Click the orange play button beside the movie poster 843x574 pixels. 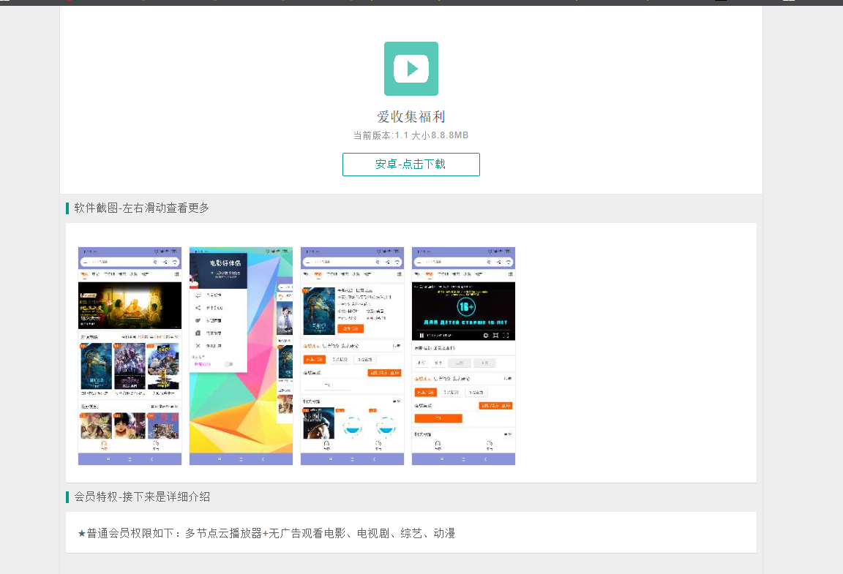click(x=352, y=328)
